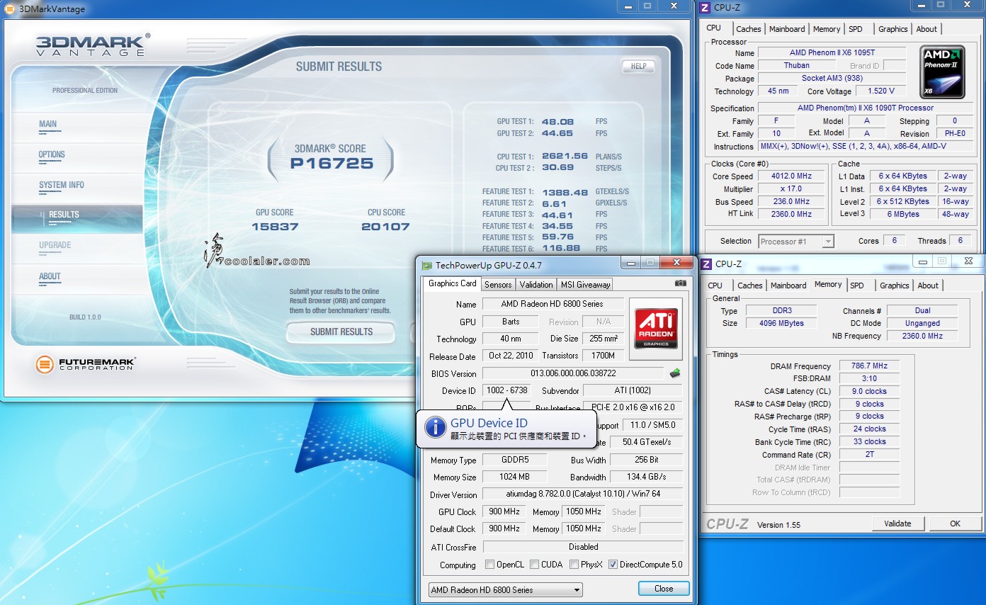The width and height of the screenshot is (986, 605).
Task: Open Mainboard tab in lower CPU-Z window
Action: [x=788, y=285]
